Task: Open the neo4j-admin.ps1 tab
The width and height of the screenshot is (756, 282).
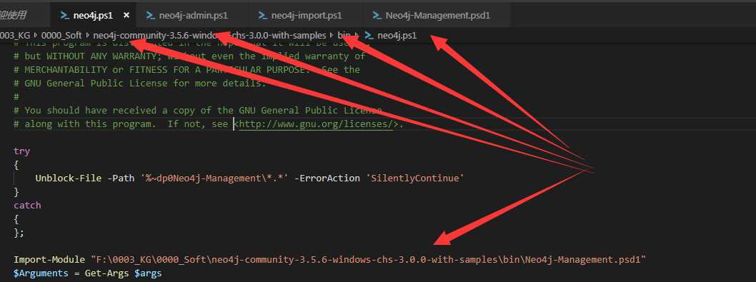Action: 193,16
